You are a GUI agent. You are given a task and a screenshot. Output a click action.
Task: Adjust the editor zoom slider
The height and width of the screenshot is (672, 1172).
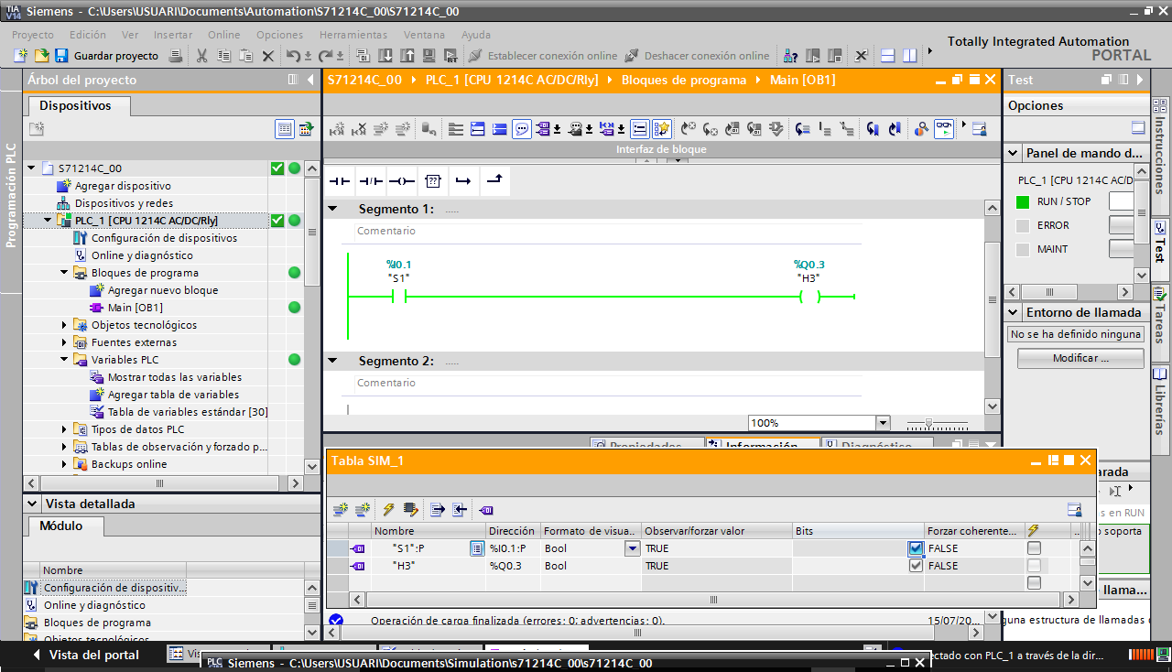pyautogui.click(x=929, y=423)
